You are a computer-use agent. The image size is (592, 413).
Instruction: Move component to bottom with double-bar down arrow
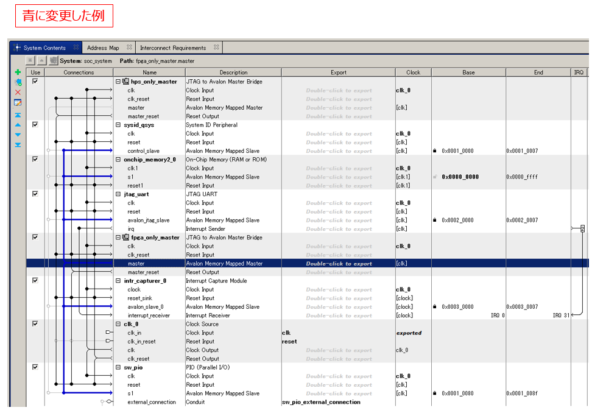18,145
